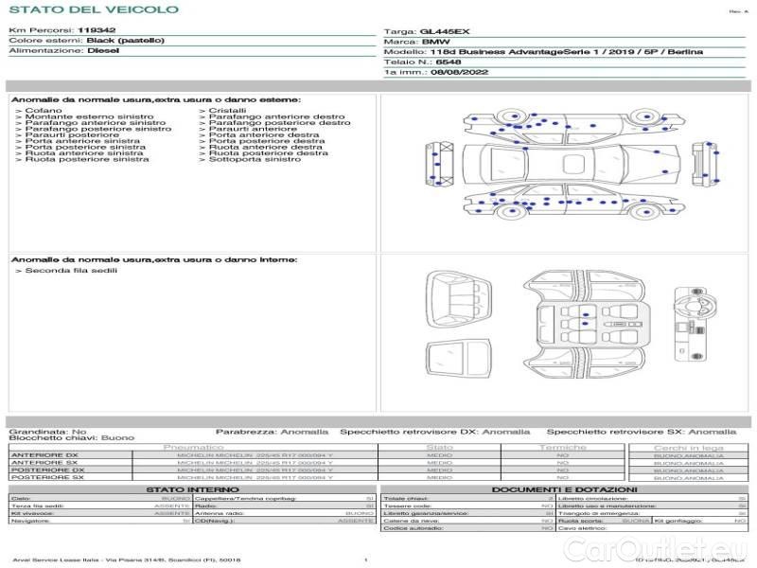The width and height of the screenshot is (757, 568).
Task: Click the 'Cerchi in lega' column header
Action: click(688, 447)
